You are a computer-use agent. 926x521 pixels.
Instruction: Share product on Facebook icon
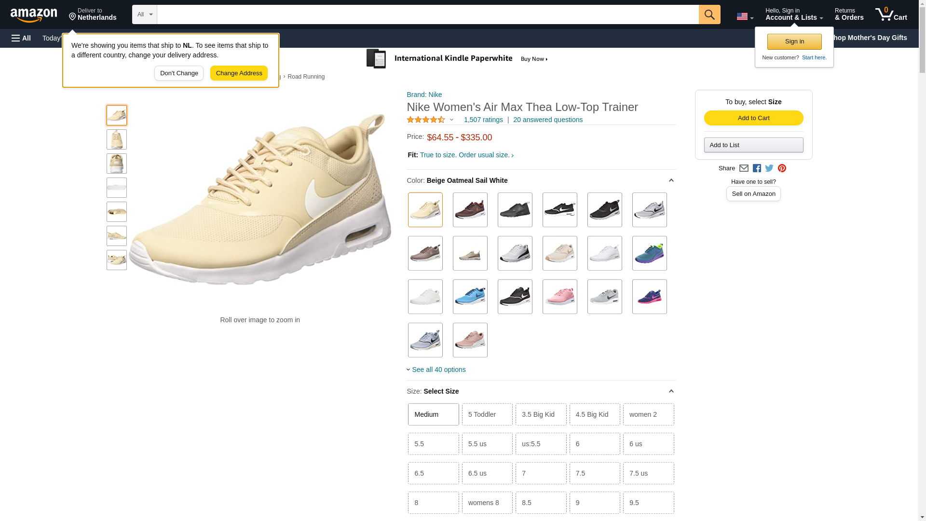[x=757, y=168]
